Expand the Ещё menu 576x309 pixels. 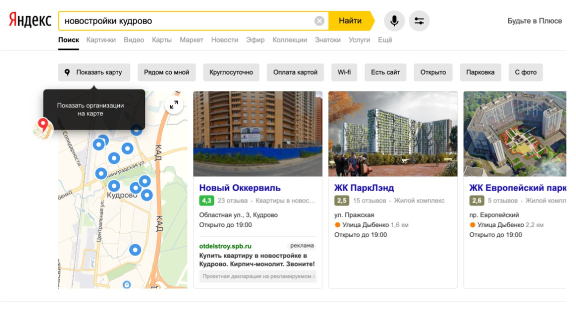coord(385,40)
